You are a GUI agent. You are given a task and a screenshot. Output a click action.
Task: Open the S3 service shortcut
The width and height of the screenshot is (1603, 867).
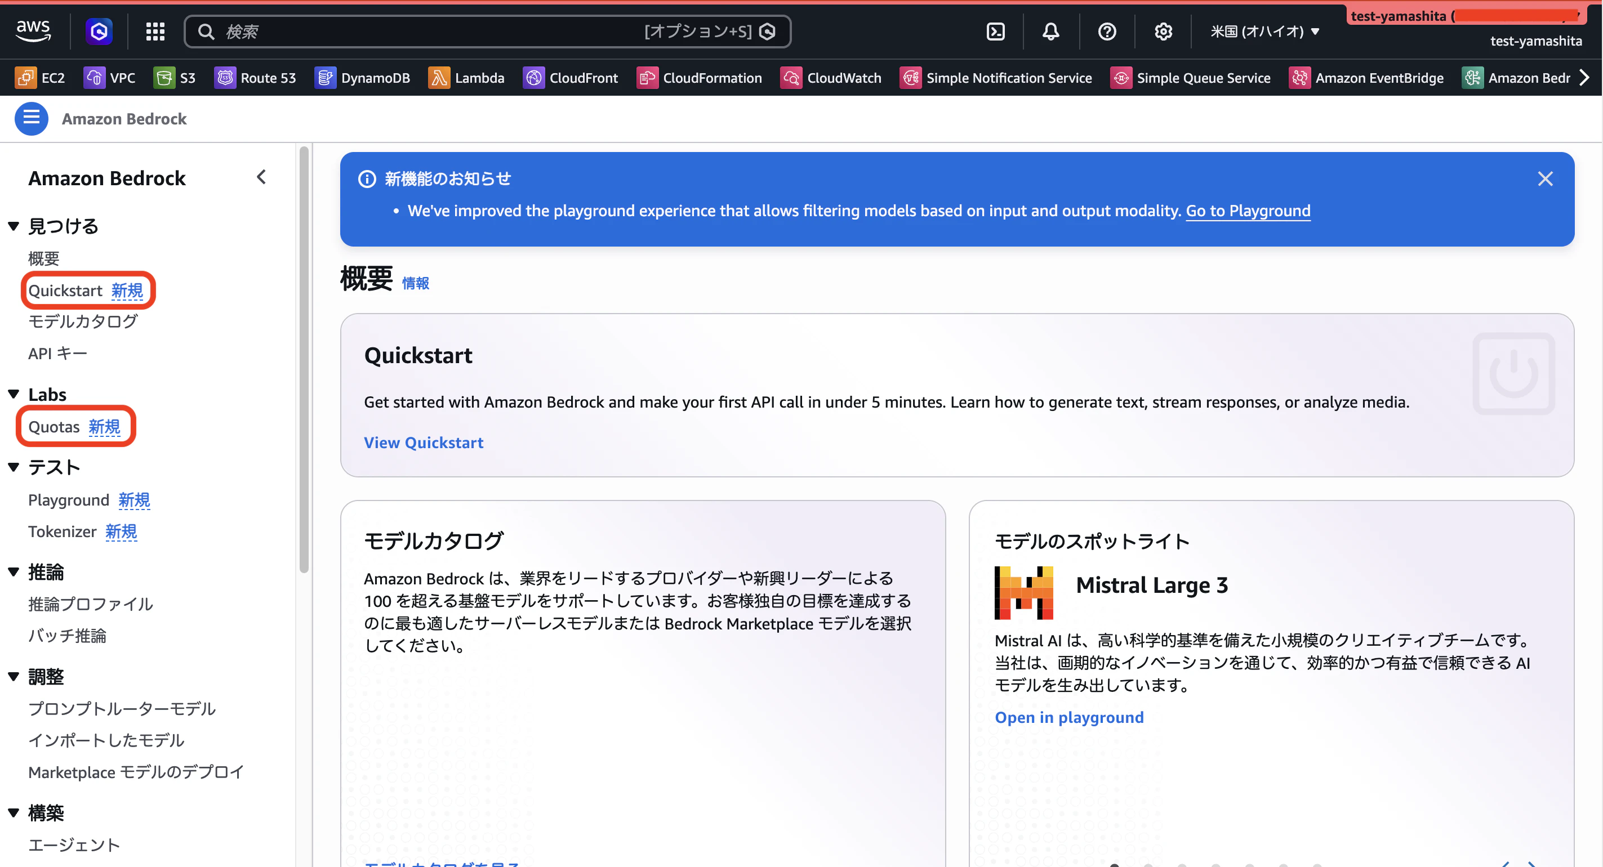174,78
